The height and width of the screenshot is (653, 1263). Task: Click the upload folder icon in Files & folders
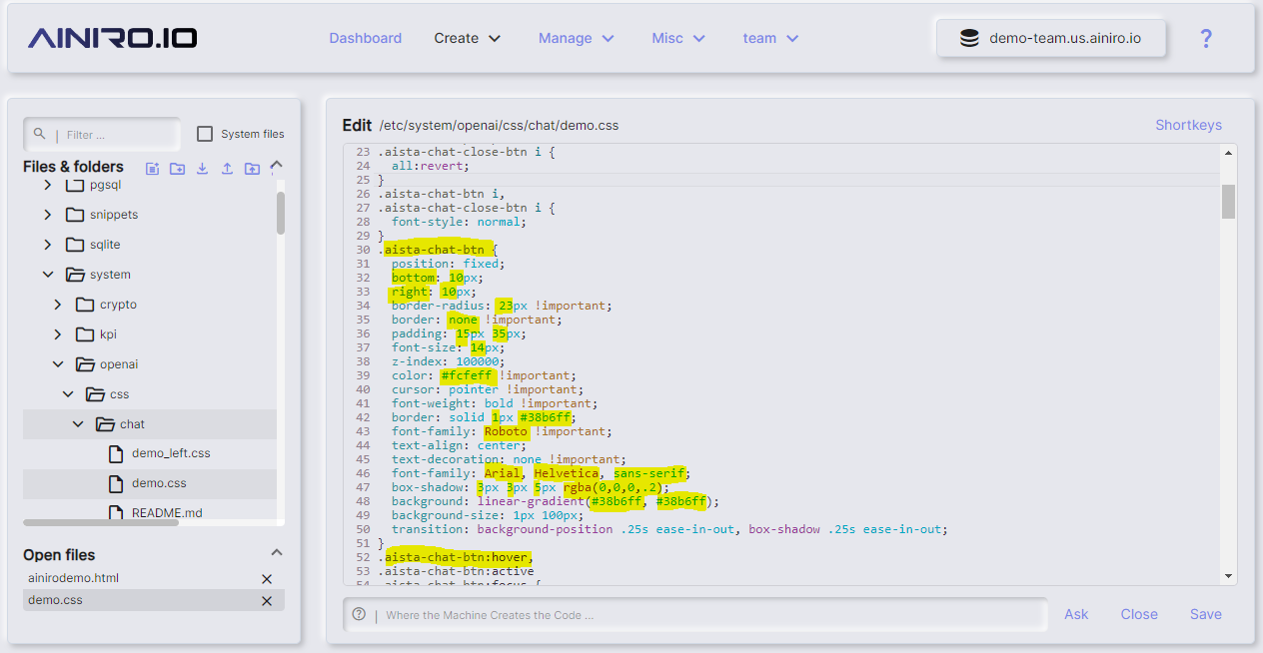click(x=252, y=169)
